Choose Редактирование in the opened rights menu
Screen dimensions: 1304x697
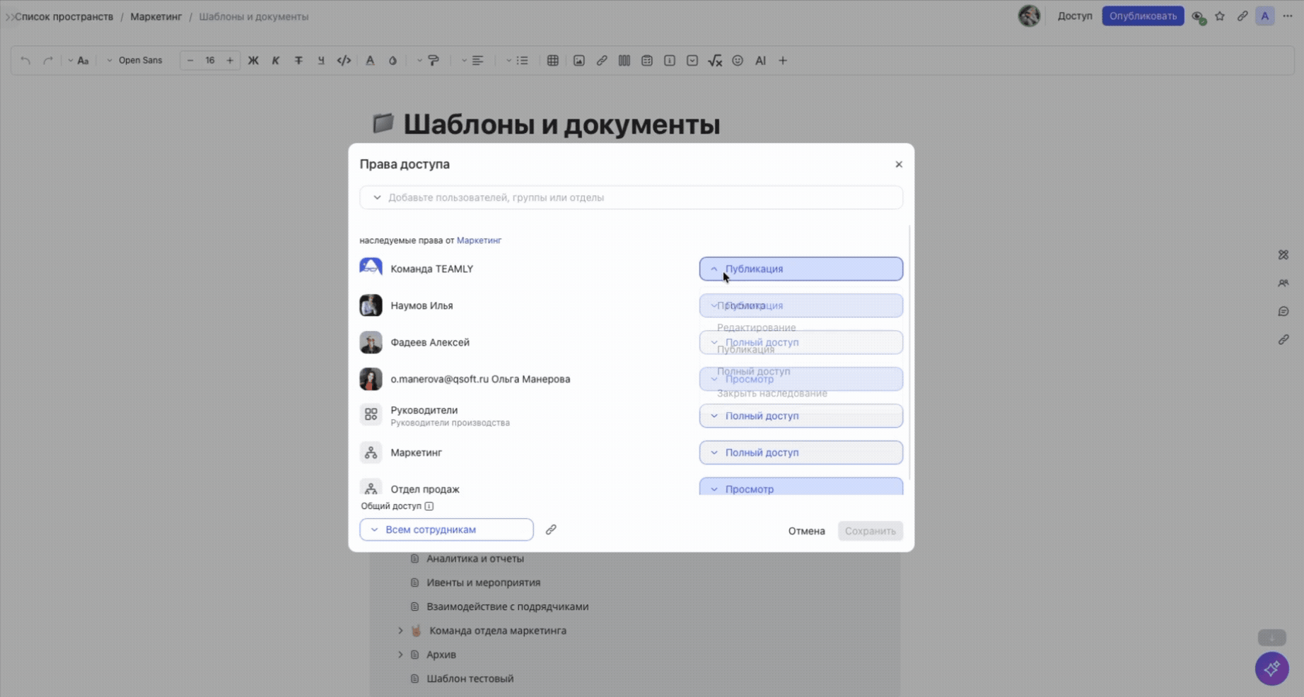756,327
